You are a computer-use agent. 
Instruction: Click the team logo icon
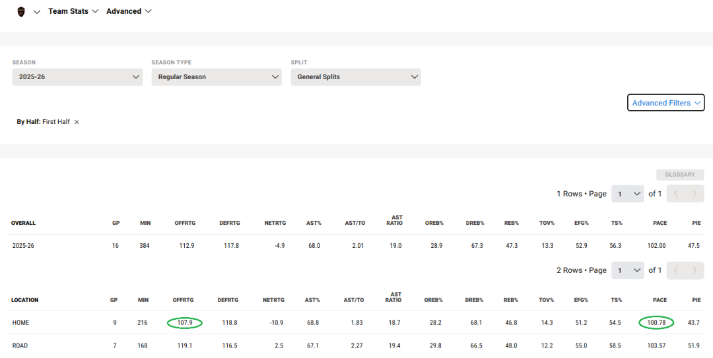click(21, 11)
